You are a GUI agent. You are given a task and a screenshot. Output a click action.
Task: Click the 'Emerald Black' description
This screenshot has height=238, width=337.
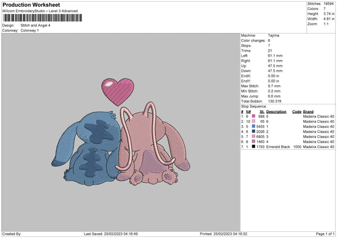[278, 147]
